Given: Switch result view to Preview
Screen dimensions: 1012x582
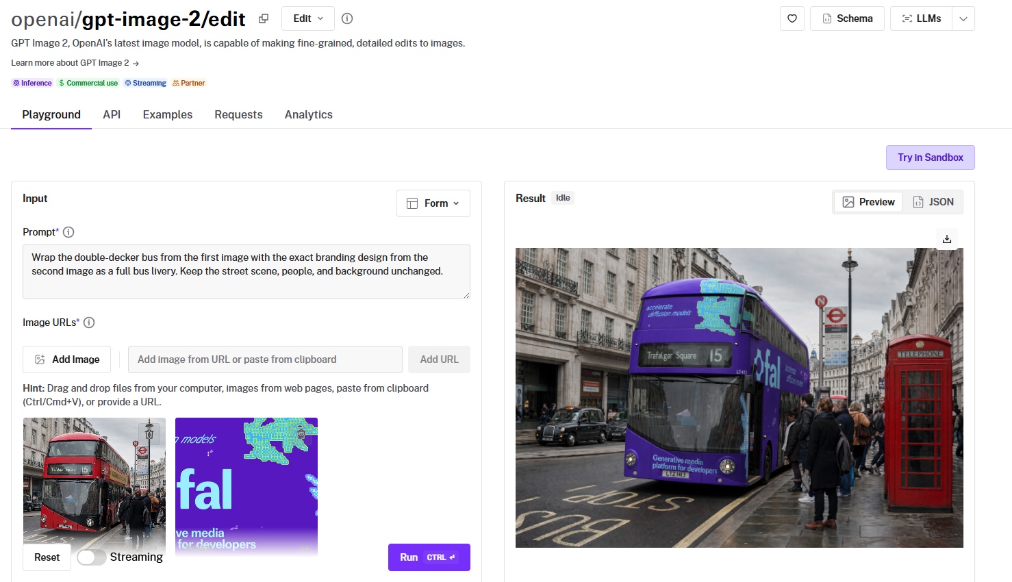Looking at the screenshot, I should (868, 202).
